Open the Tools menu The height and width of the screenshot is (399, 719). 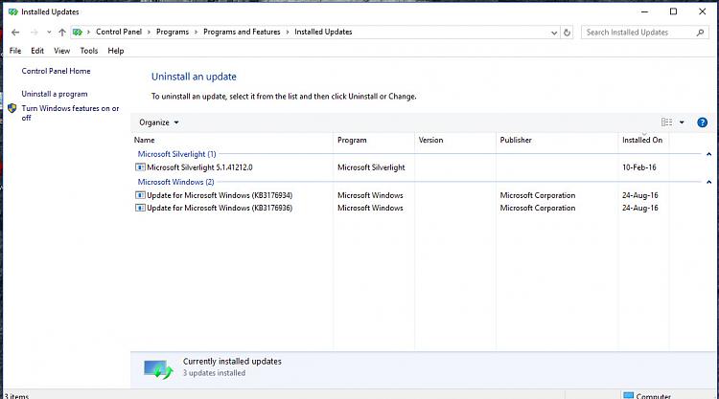coord(89,51)
